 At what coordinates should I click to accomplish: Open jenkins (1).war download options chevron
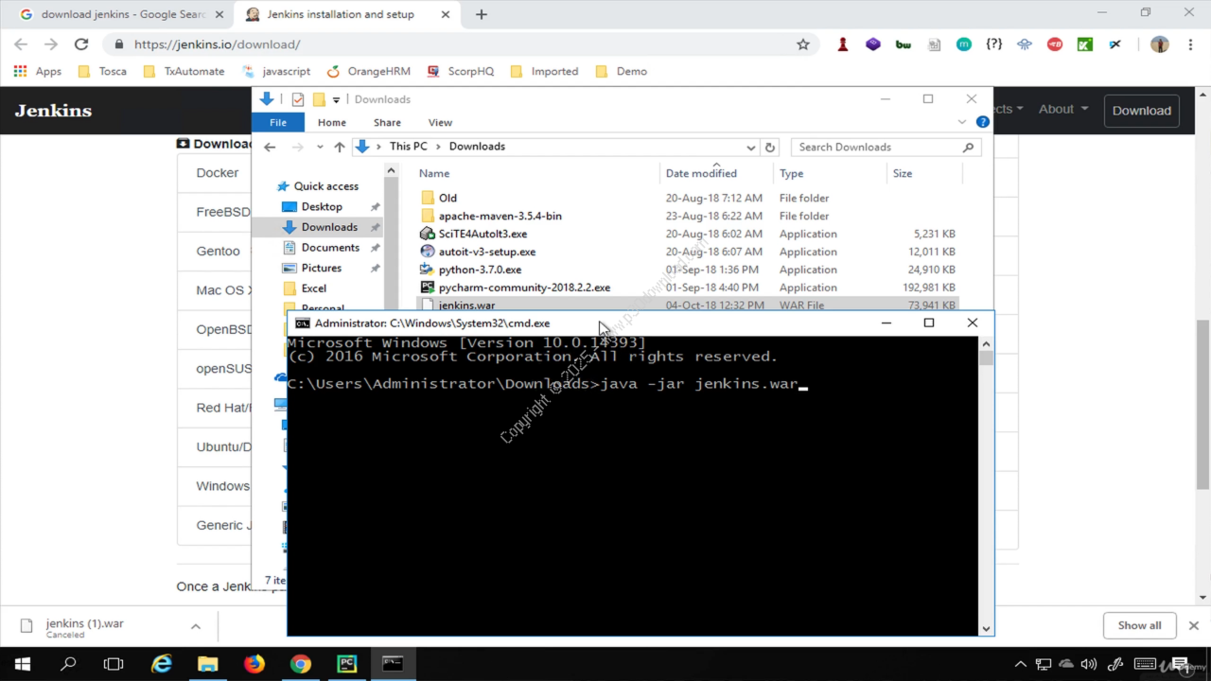click(196, 626)
